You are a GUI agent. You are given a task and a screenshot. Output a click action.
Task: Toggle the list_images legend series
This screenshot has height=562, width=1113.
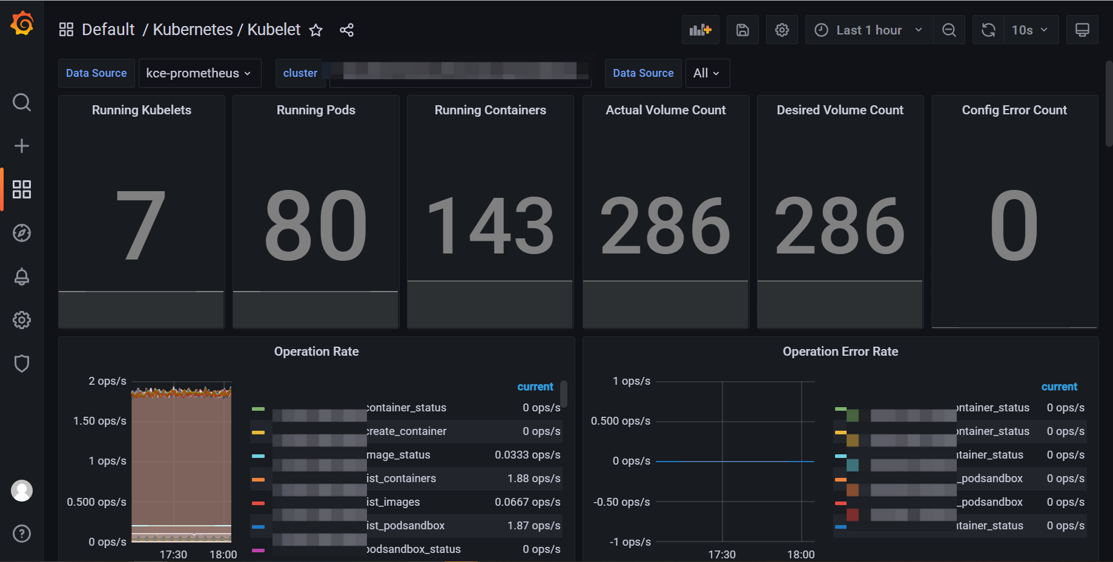(393, 502)
